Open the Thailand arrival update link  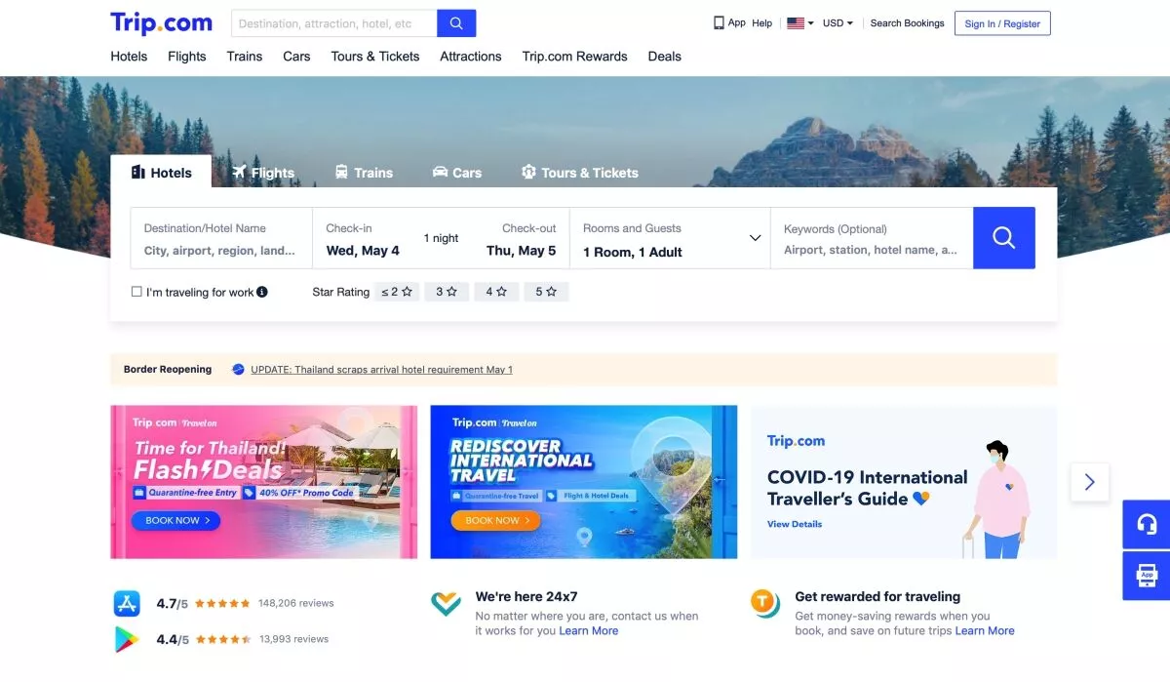click(x=381, y=370)
